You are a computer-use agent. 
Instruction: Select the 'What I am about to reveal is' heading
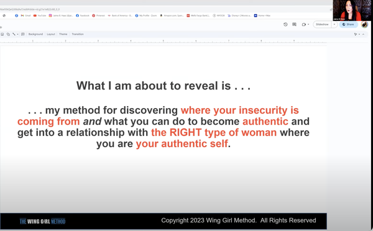point(163,86)
